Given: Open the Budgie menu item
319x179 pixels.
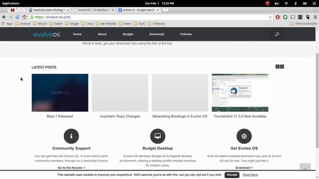Looking at the screenshot, I should click(x=128, y=34).
